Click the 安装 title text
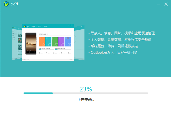 (x=15, y=4)
